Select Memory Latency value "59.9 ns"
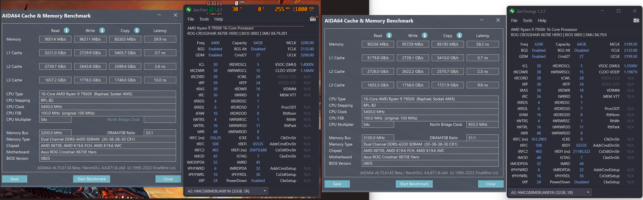Screen dimensions: 643x200 pyautogui.click(x=160, y=39)
